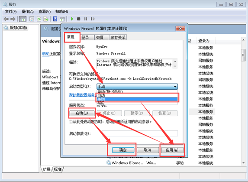Choose 自动 in the startup type list

[x=137, y=95]
